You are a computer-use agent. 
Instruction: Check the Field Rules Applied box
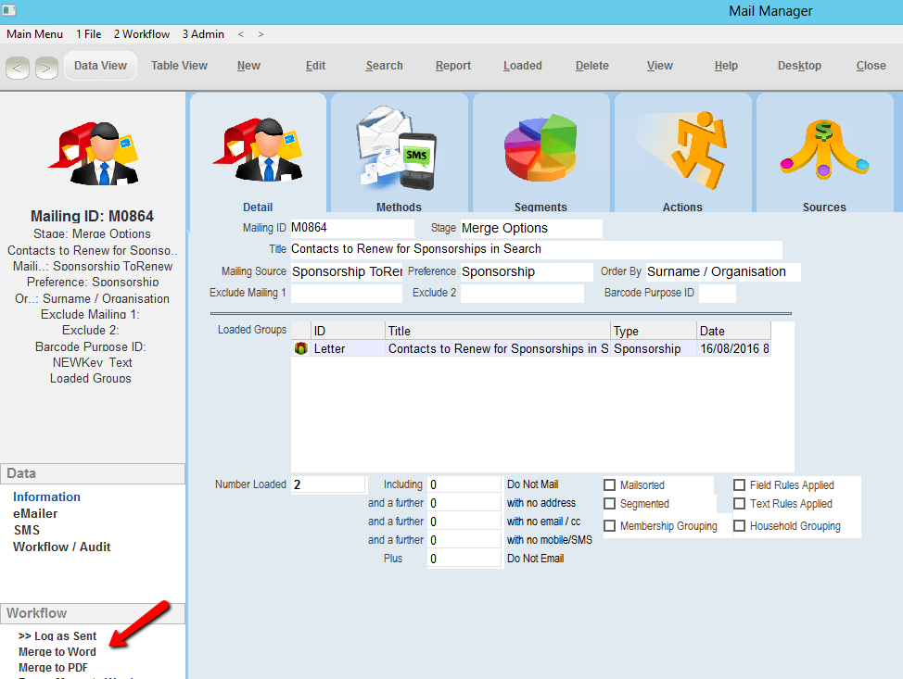[x=740, y=485]
